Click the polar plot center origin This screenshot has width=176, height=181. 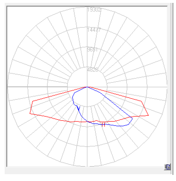[x=87, y=87]
